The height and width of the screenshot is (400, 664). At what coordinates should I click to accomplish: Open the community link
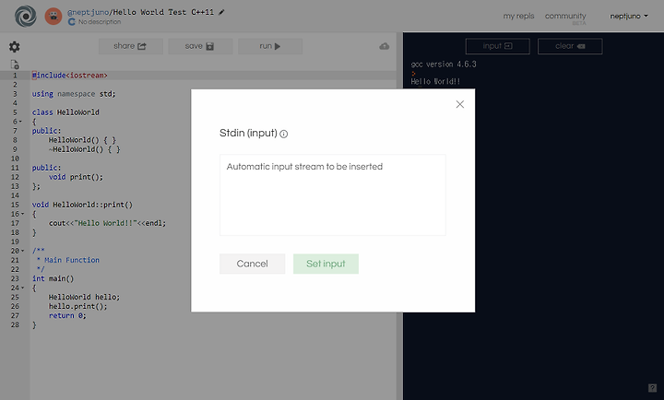pos(565,16)
